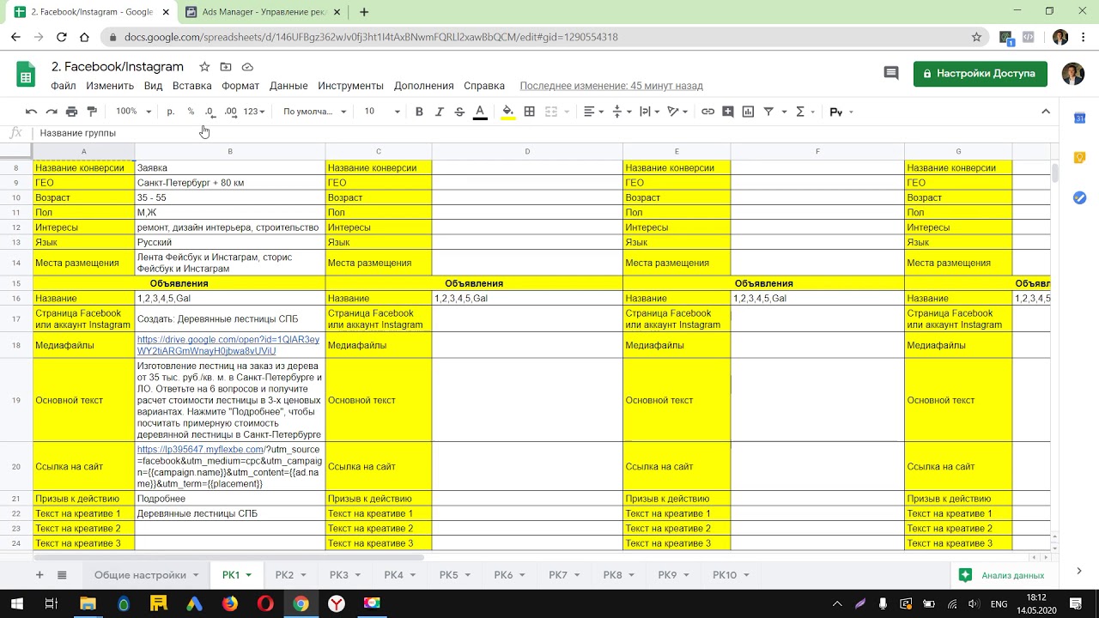Open the myflexbe site link in cell

pyautogui.click(x=200, y=450)
